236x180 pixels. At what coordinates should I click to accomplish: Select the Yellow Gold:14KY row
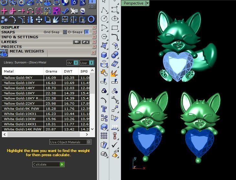pyautogui.click(x=46, y=88)
